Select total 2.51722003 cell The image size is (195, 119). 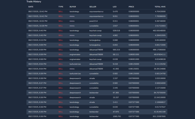tap(160, 26)
